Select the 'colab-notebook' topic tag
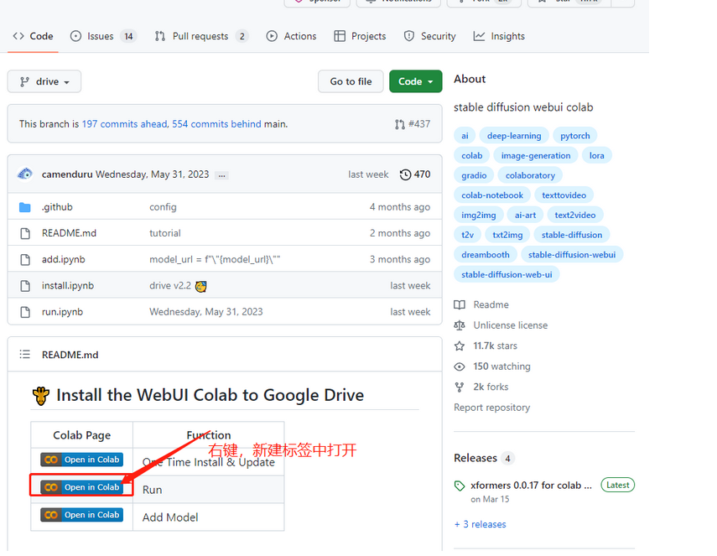 [x=492, y=195]
